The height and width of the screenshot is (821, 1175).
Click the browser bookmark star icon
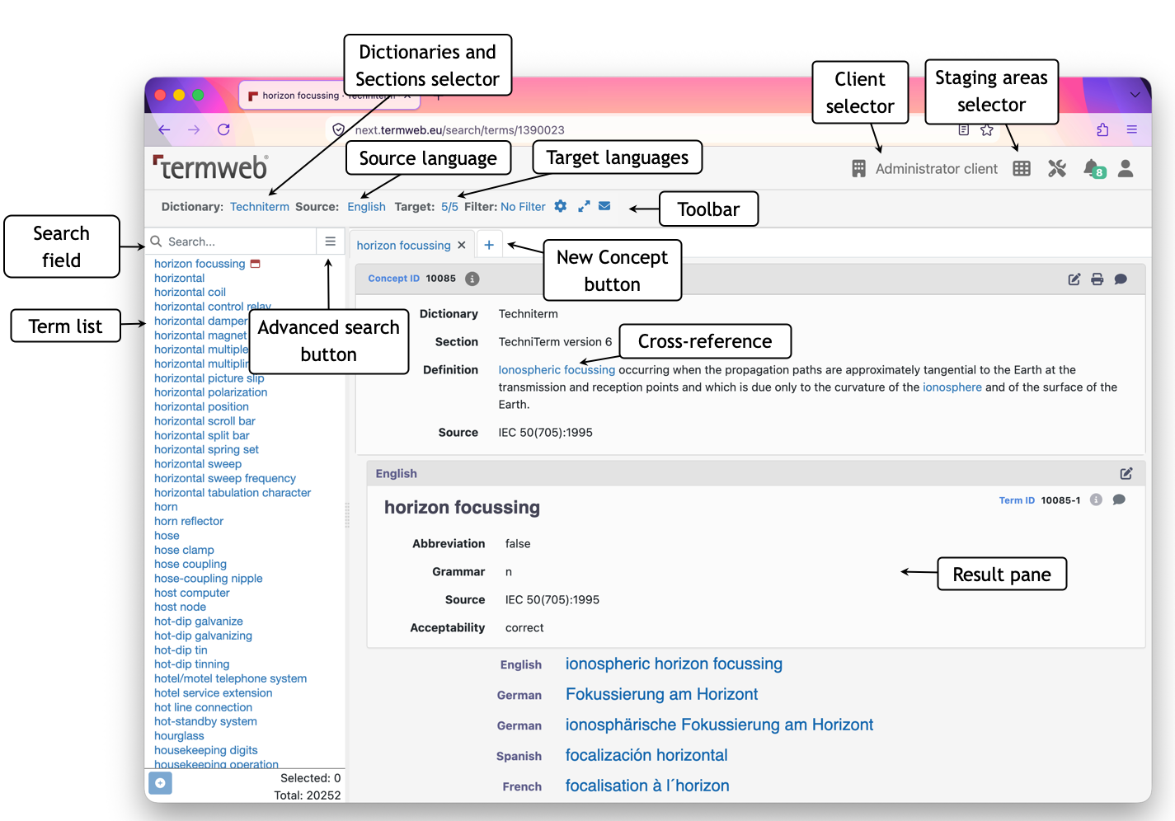(987, 129)
